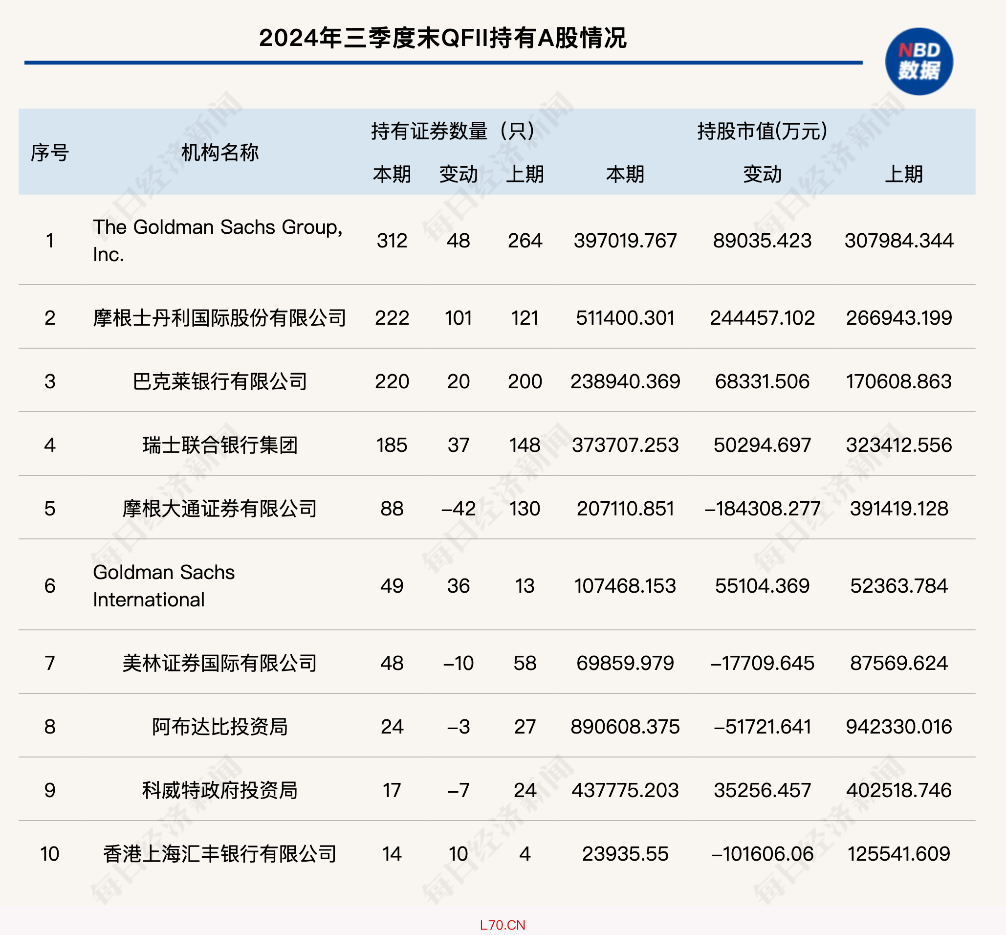Select 瑞士联合银行集团 institution cell
The image size is (1006, 935).
[x=219, y=445]
